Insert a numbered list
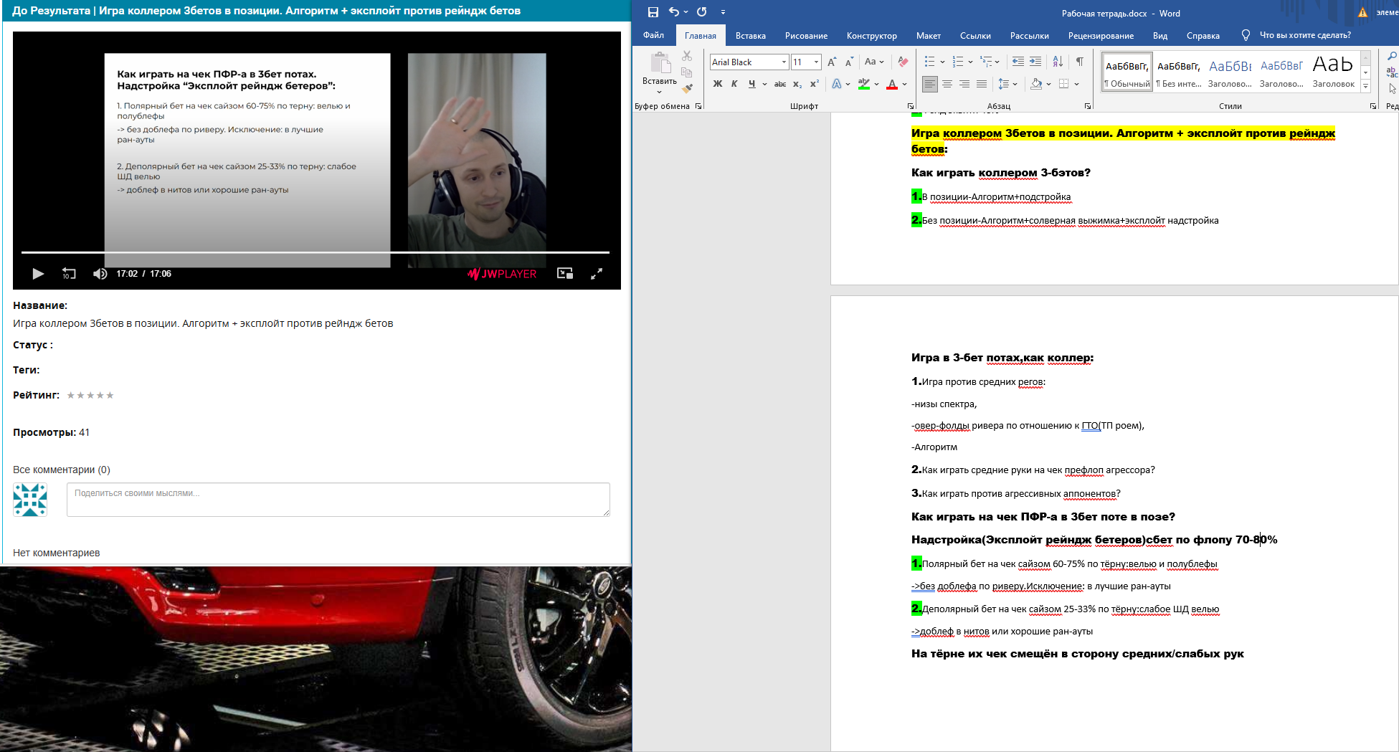The height and width of the screenshot is (752, 1399). (957, 62)
